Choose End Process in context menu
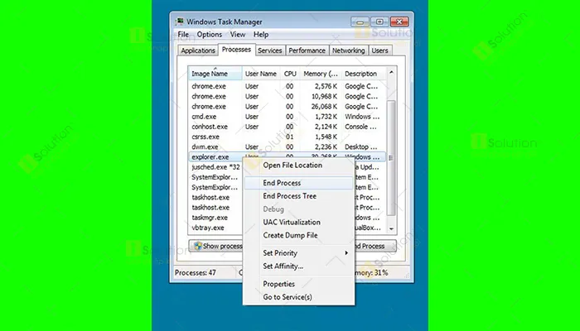Image resolution: width=580 pixels, height=331 pixels. click(x=298, y=183)
